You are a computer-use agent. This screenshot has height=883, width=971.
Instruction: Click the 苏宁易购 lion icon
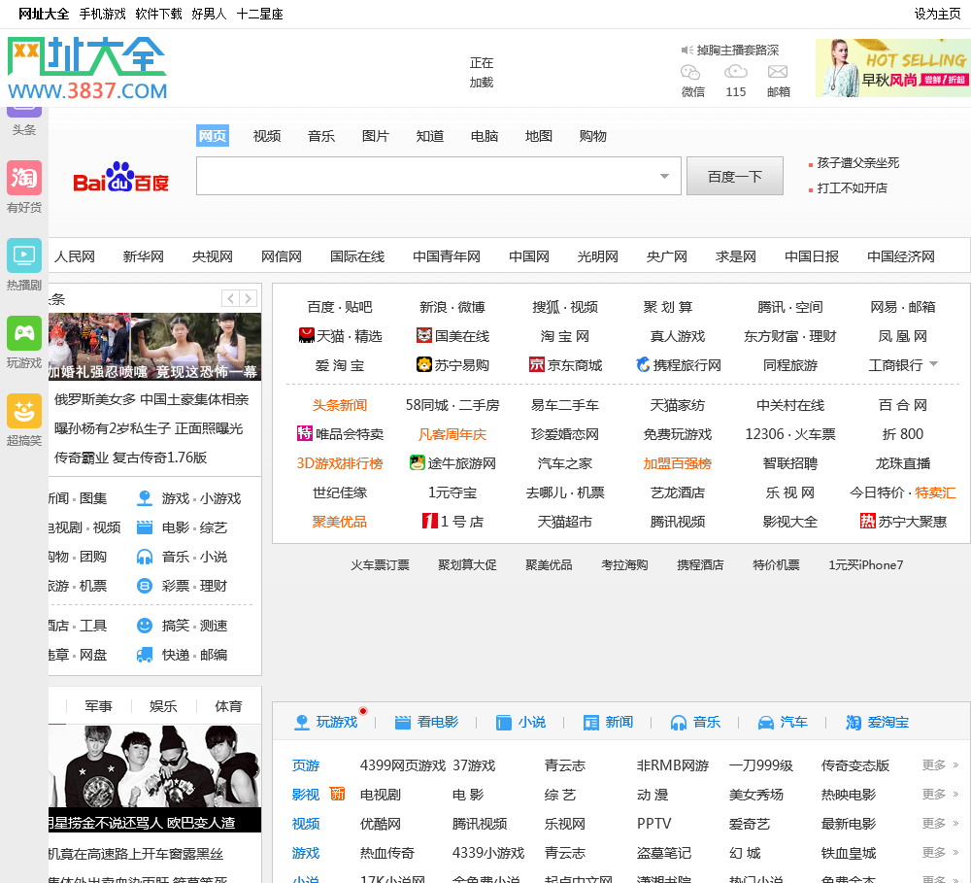coord(424,365)
